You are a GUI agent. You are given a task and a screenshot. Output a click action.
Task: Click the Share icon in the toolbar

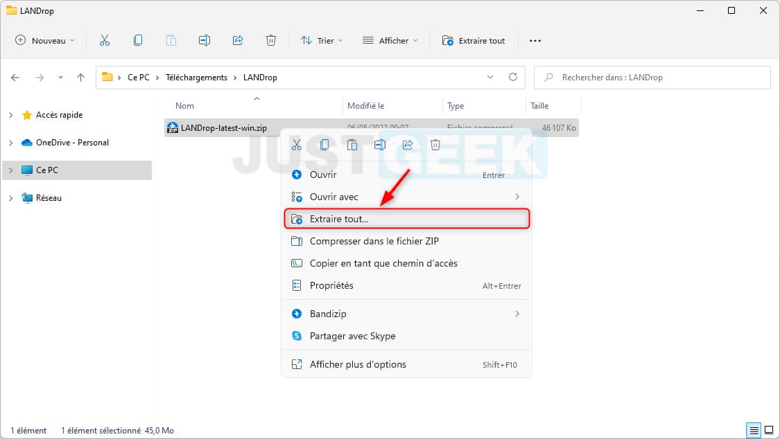pos(238,41)
